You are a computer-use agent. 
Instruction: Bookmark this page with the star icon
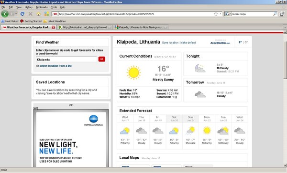(x=216, y=14)
